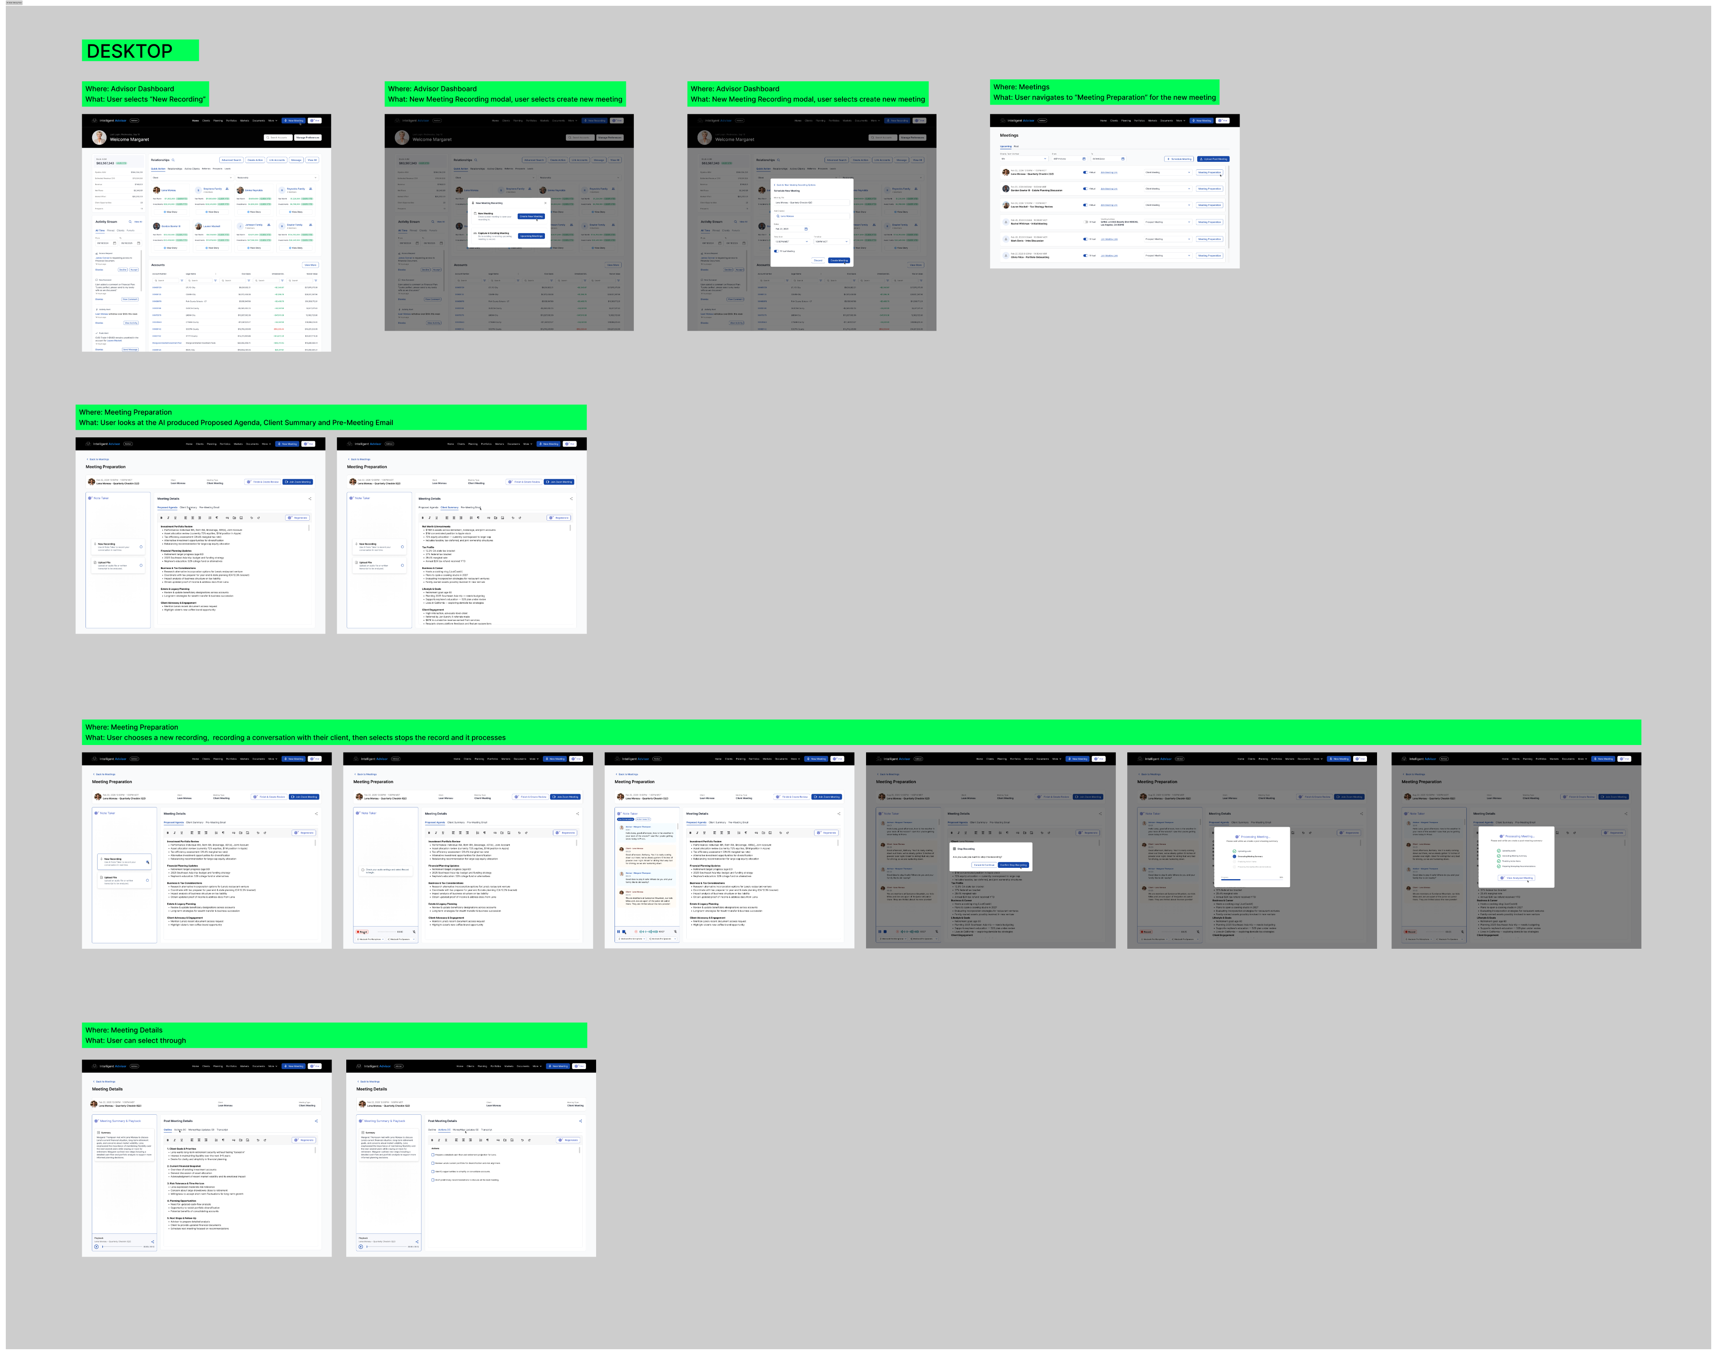
Task: Click the calendar icon in the Date field
Action: [807, 229]
